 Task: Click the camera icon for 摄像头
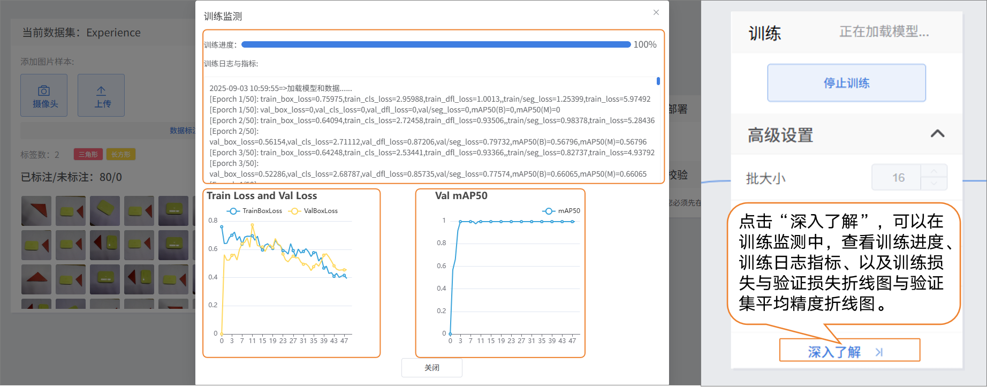click(44, 91)
